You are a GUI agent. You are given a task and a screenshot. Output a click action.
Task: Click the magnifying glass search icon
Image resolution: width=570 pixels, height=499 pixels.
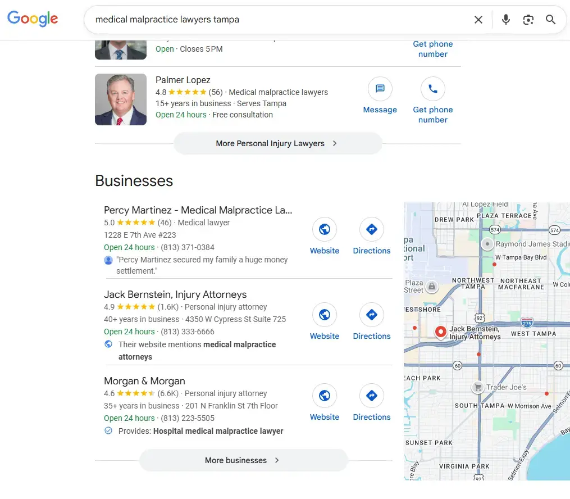click(550, 20)
